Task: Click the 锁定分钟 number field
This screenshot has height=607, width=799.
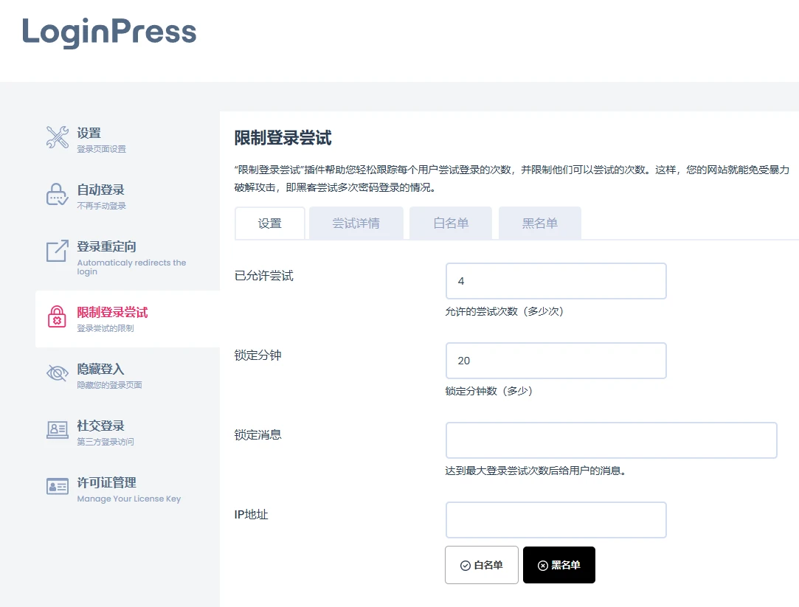Action: (556, 361)
